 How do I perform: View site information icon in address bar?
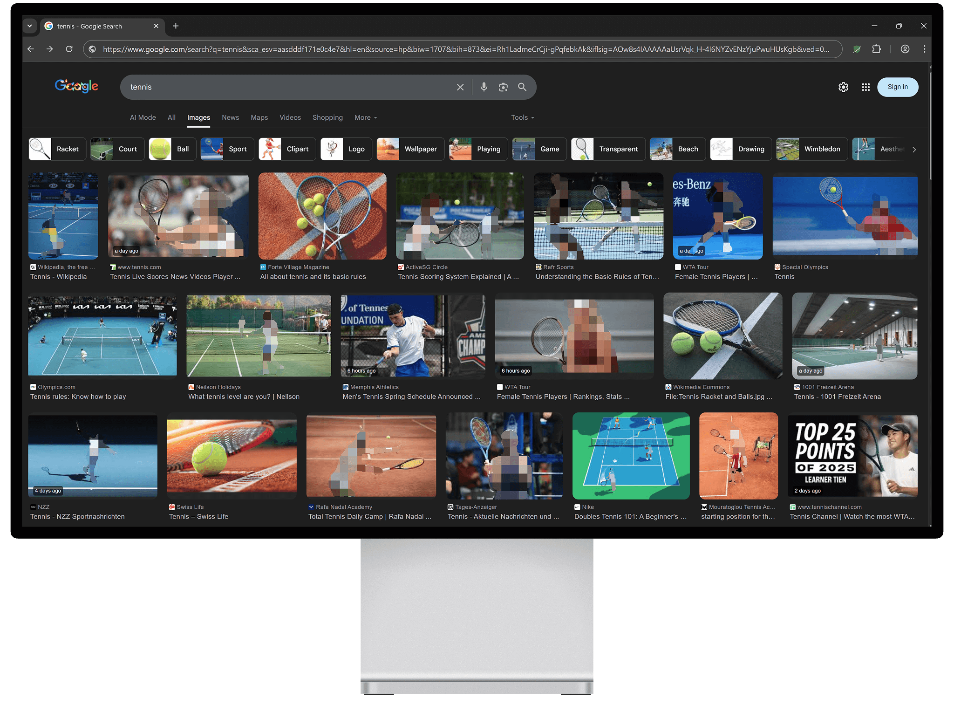coord(92,49)
